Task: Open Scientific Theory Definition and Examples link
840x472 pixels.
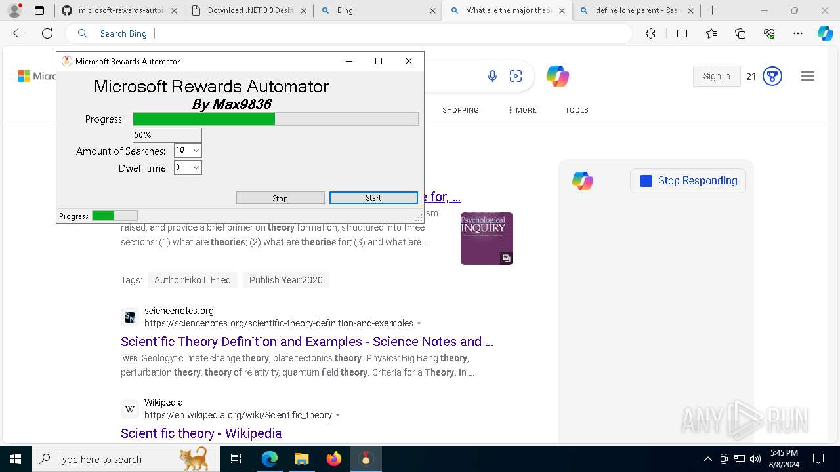Action: [307, 342]
